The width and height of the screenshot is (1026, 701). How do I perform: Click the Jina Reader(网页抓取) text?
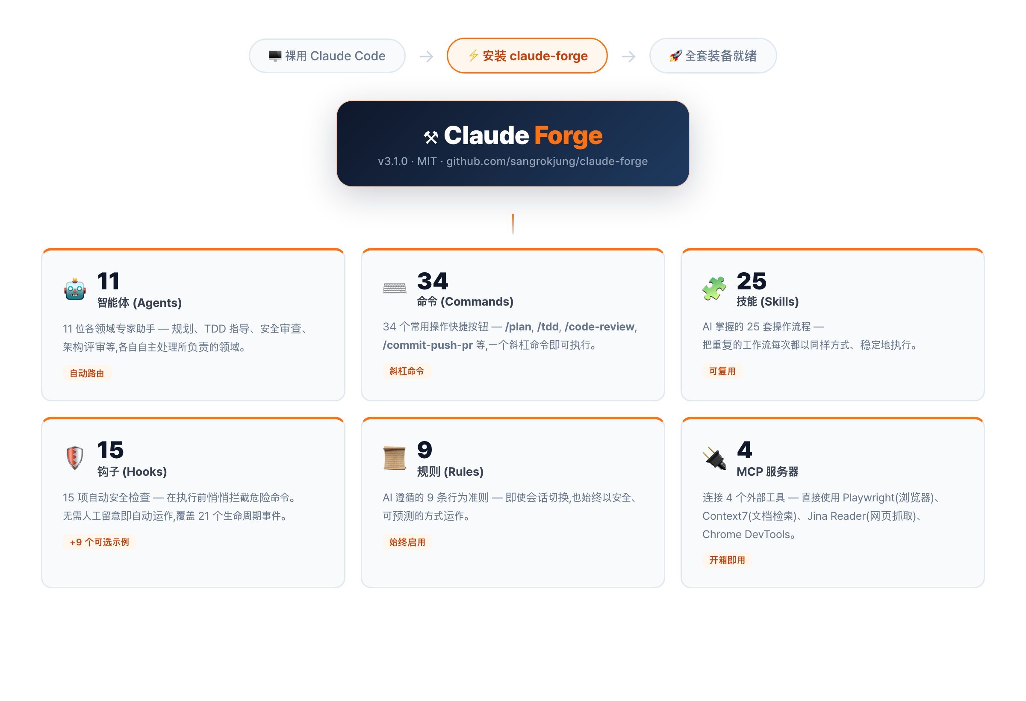click(862, 516)
